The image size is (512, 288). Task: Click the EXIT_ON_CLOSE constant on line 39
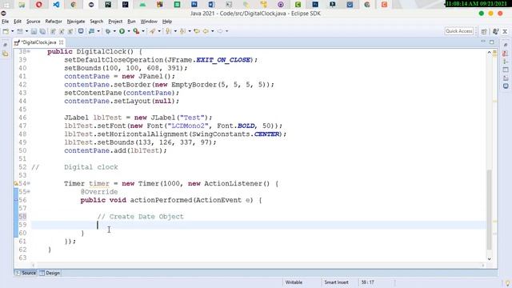tap(223, 60)
